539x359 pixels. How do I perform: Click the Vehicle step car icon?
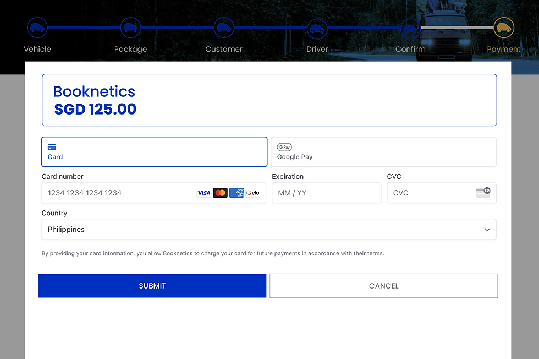[37, 28]
